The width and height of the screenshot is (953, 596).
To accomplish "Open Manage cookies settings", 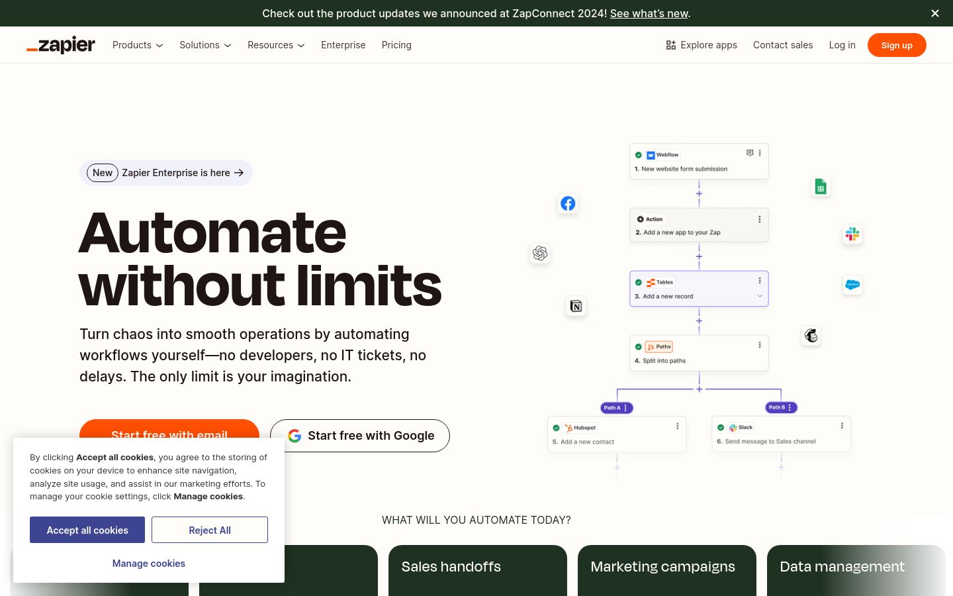I will click(149, 564).
